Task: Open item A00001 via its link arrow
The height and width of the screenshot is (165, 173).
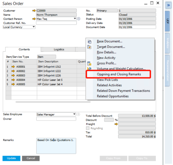Action: coord(13,67)
